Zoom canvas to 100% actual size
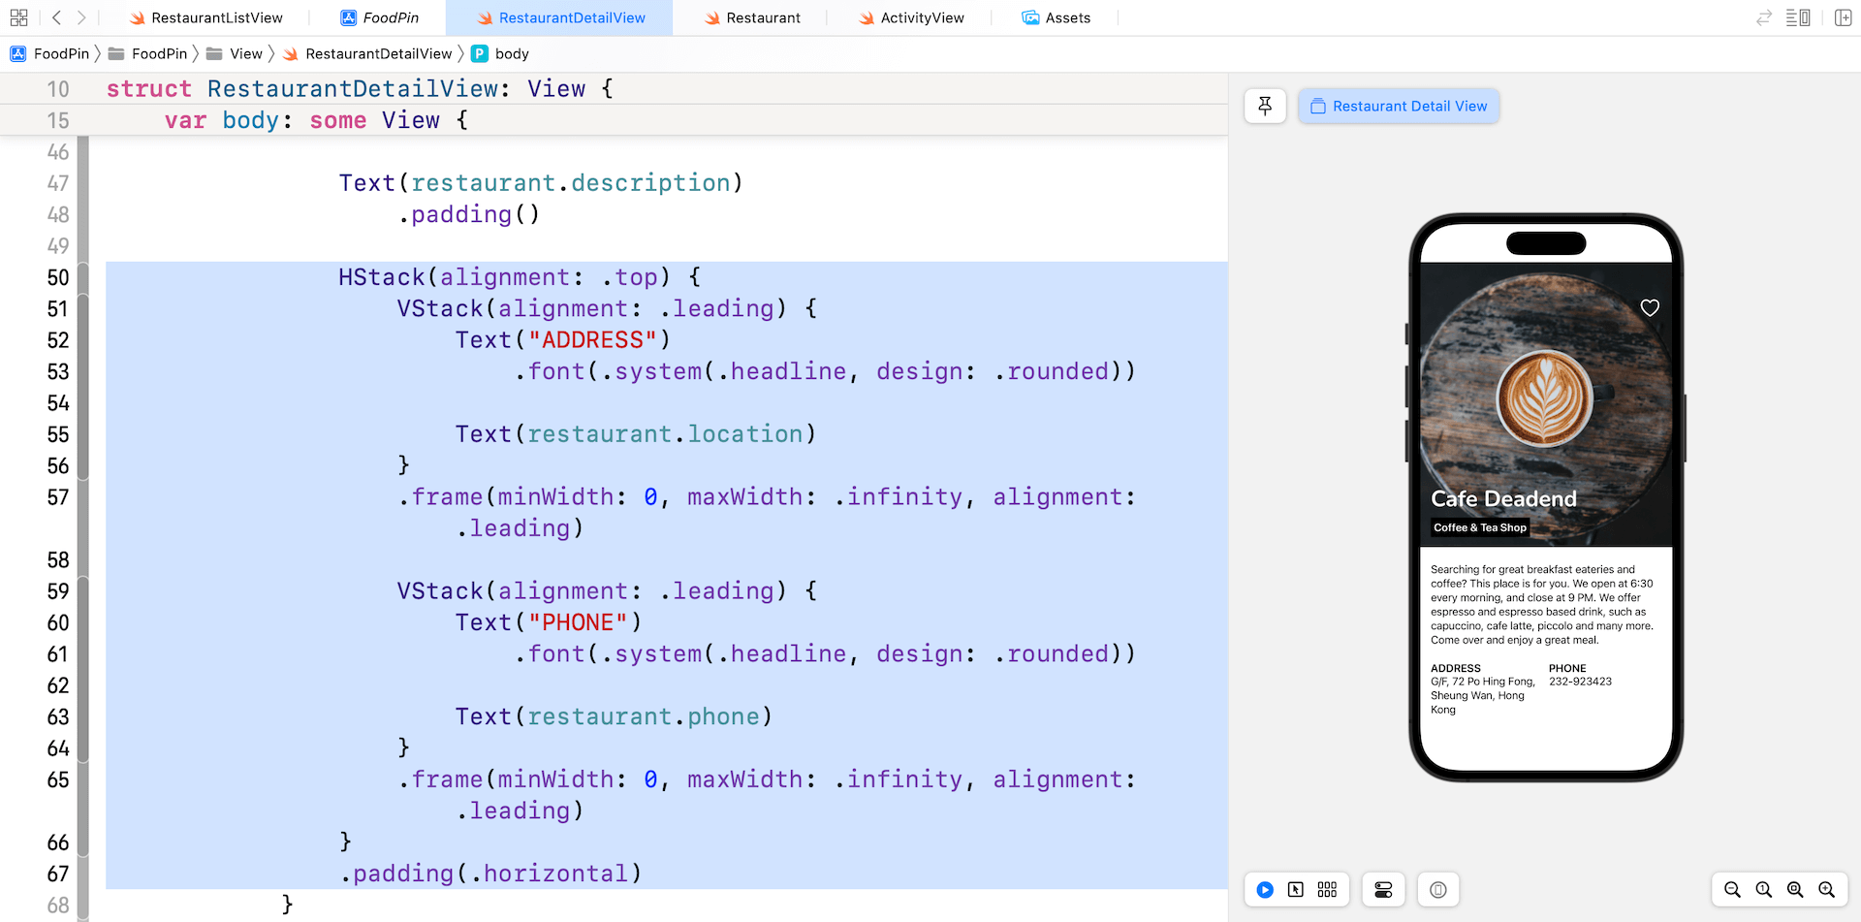 [1764, 890]
